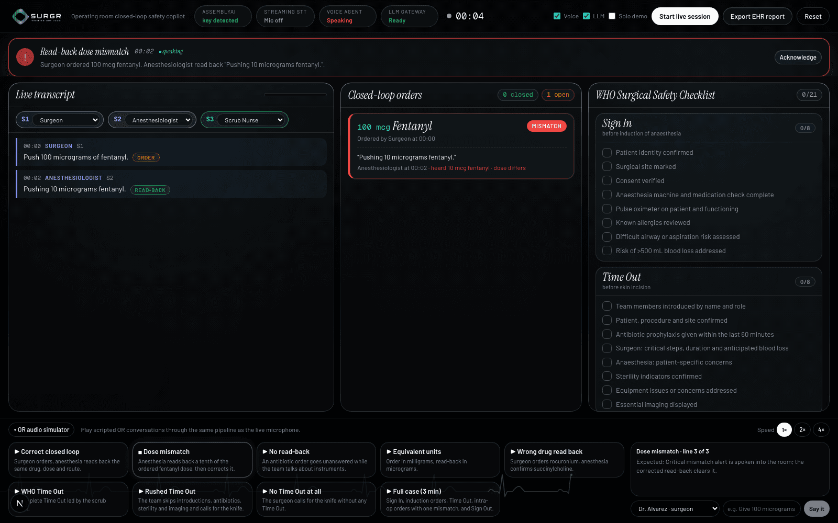Open the S3 Scrub Nurse role dropdown
The image size is (838, 523).
point(252,120)
